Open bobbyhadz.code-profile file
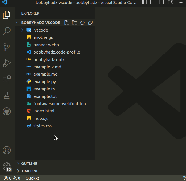The width and height of the screenshot is (186, 181). point(55,52)
